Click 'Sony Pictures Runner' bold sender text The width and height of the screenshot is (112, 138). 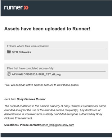tap(31, 99)
